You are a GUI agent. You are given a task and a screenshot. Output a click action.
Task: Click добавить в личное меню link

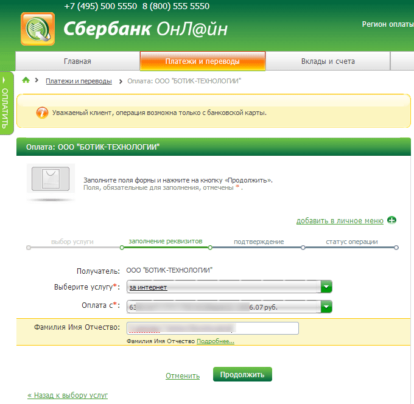(340, 221)
